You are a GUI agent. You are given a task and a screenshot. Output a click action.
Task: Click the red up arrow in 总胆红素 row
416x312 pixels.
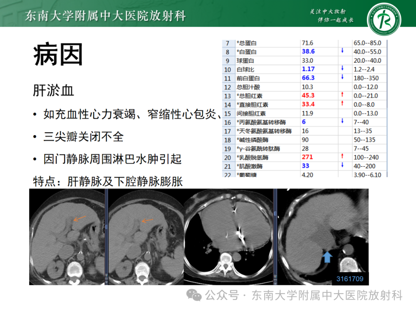pyautogui.click(x=342, y=94)
